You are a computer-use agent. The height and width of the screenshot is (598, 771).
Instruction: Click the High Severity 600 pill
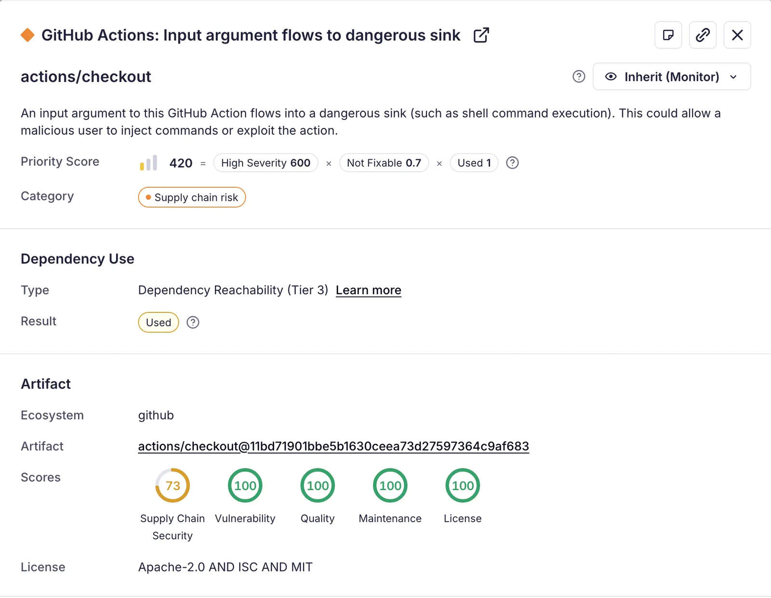click(x=266, y=163)
